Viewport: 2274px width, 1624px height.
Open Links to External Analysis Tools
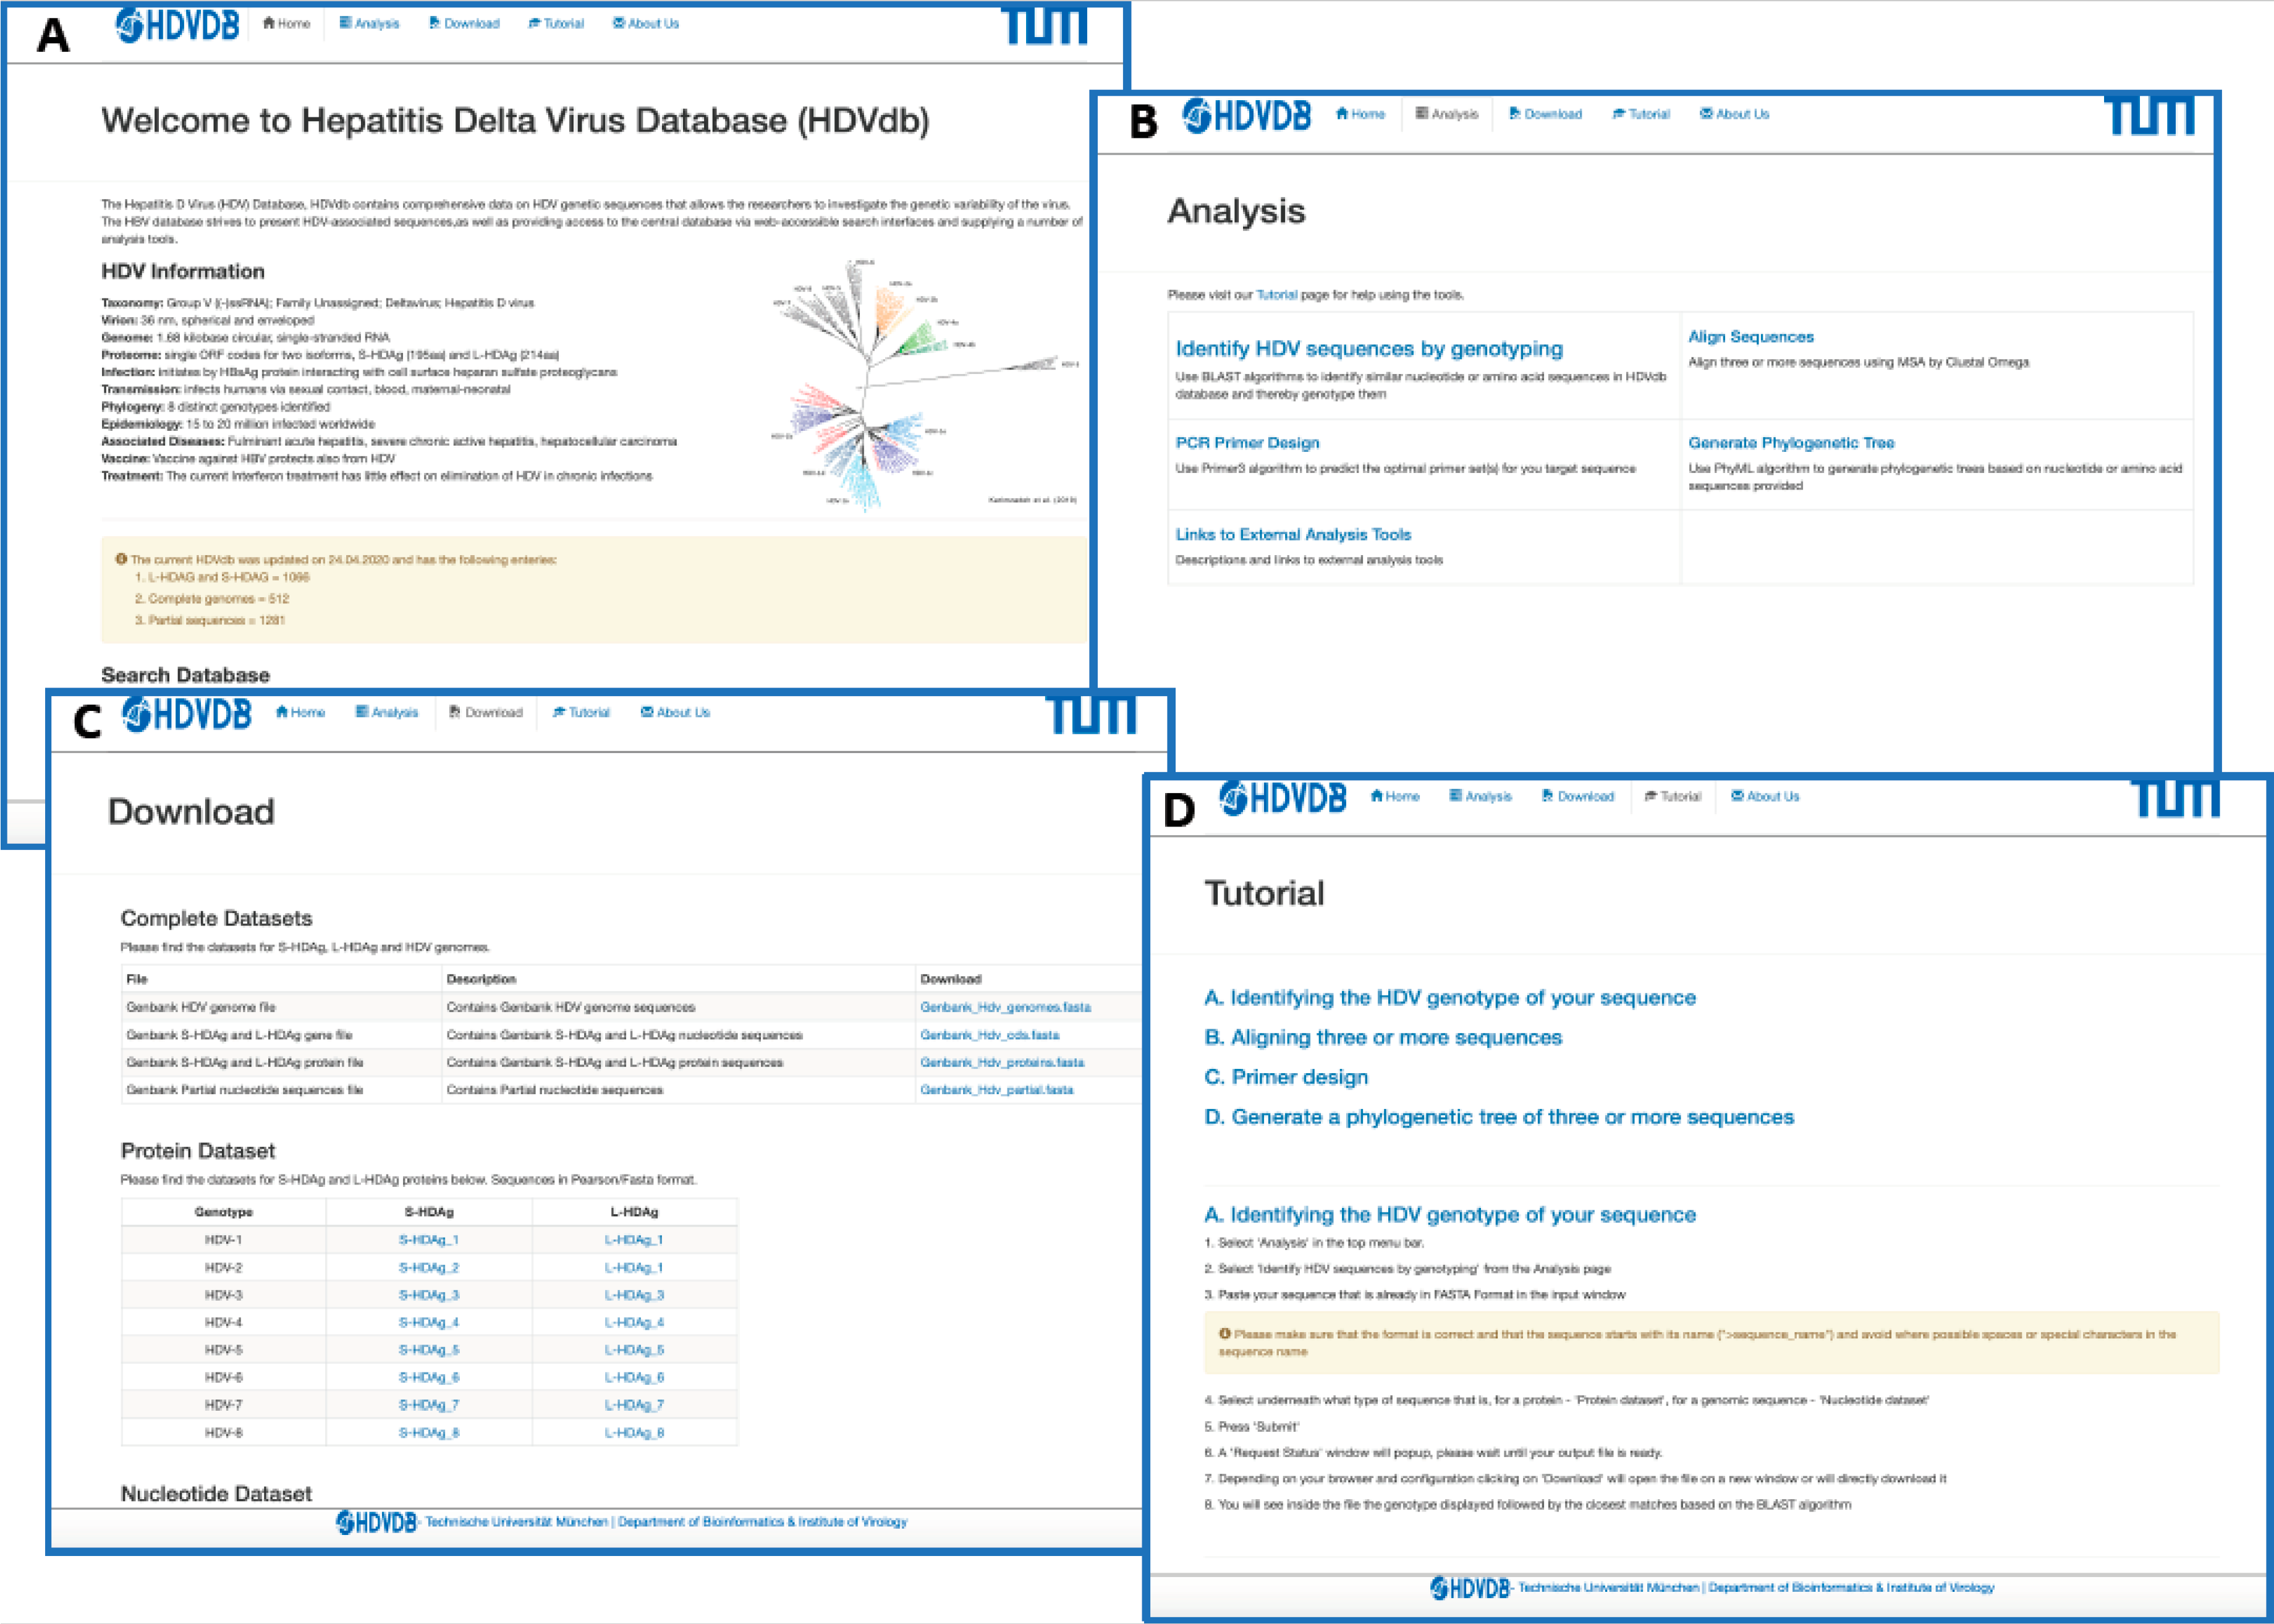[1292, 534]
